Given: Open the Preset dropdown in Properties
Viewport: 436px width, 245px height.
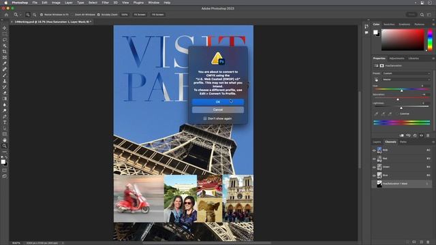Looking at the screenshot, I should pyautogui.click(x=406, y=73).
